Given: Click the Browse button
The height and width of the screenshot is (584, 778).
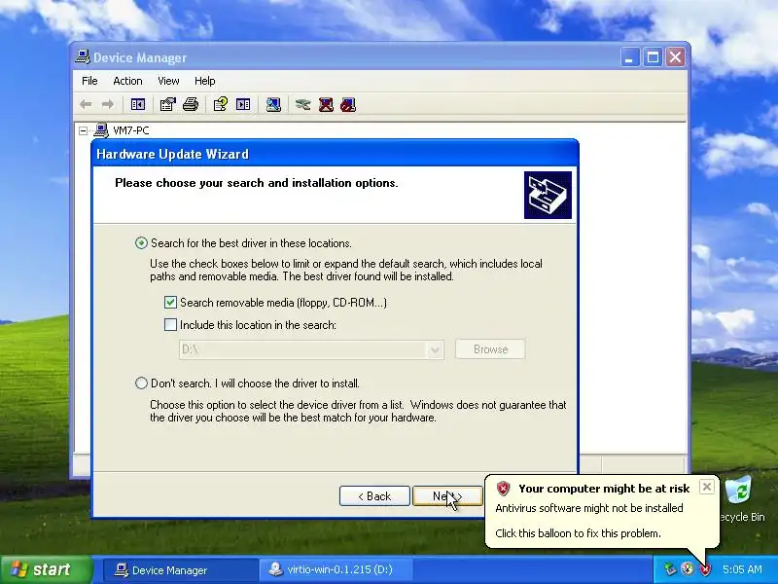Looking at the screenshot, I should pos(490,349).
